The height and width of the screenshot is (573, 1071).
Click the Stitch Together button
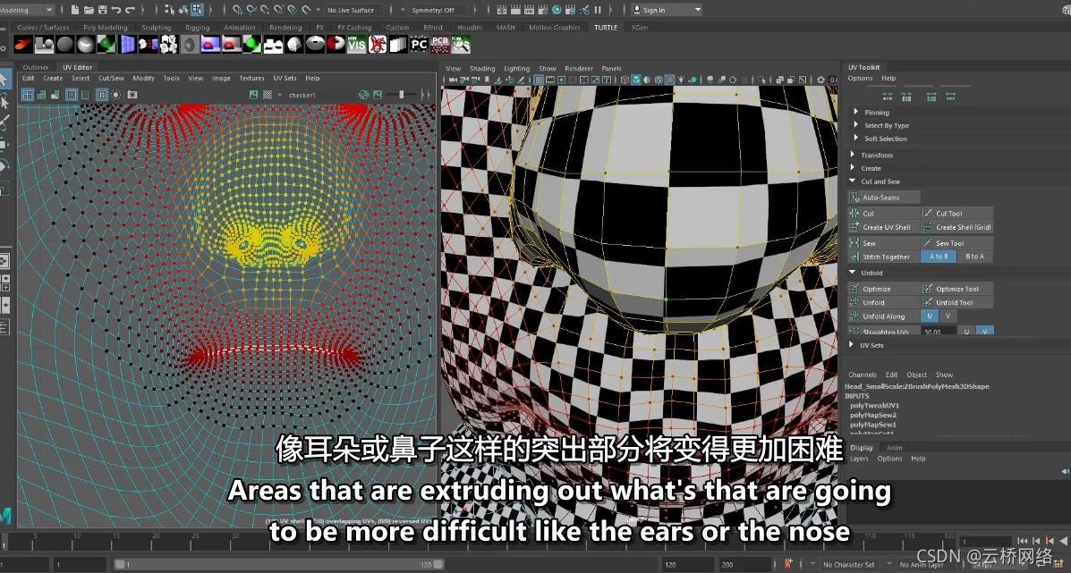point(884,257)
